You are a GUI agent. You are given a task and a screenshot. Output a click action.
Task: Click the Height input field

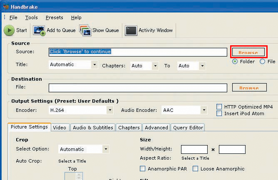(232, 149)
